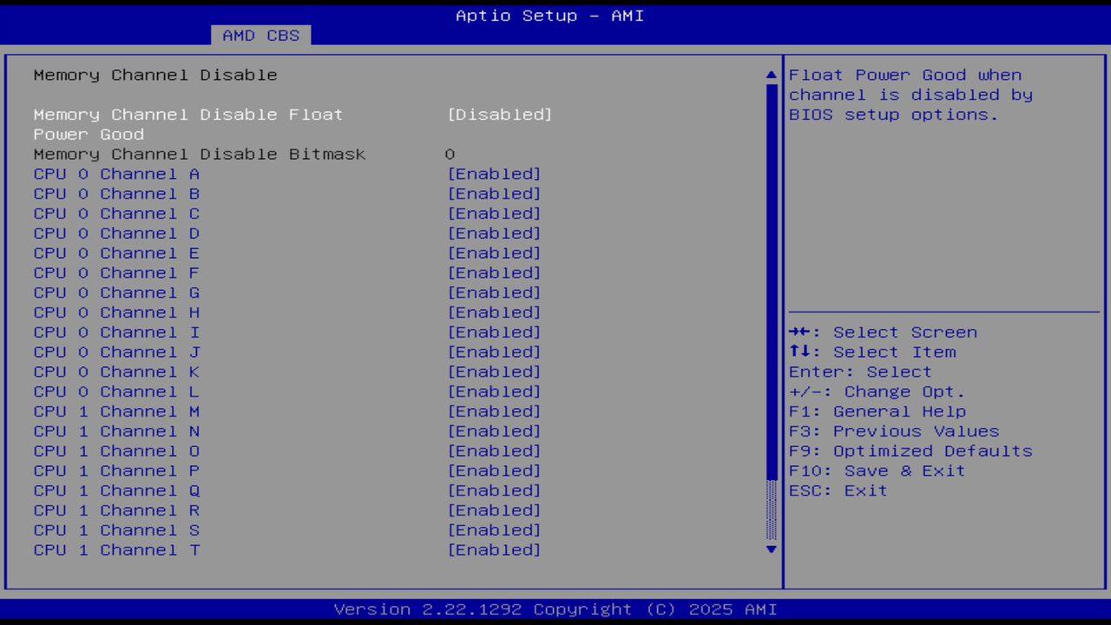
Task: Change CPU 1 Channel M Enabled value
Action: point(494,411)
